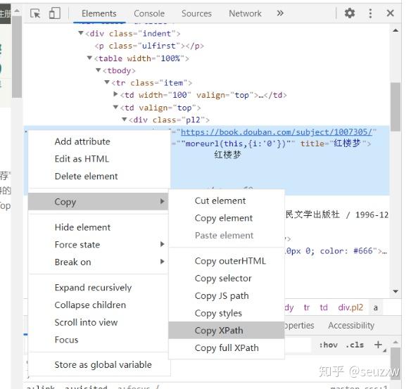Toggle the :hov element state button
Image resolution: width=411 pixels, height=389 pixels.
(328, 345)
